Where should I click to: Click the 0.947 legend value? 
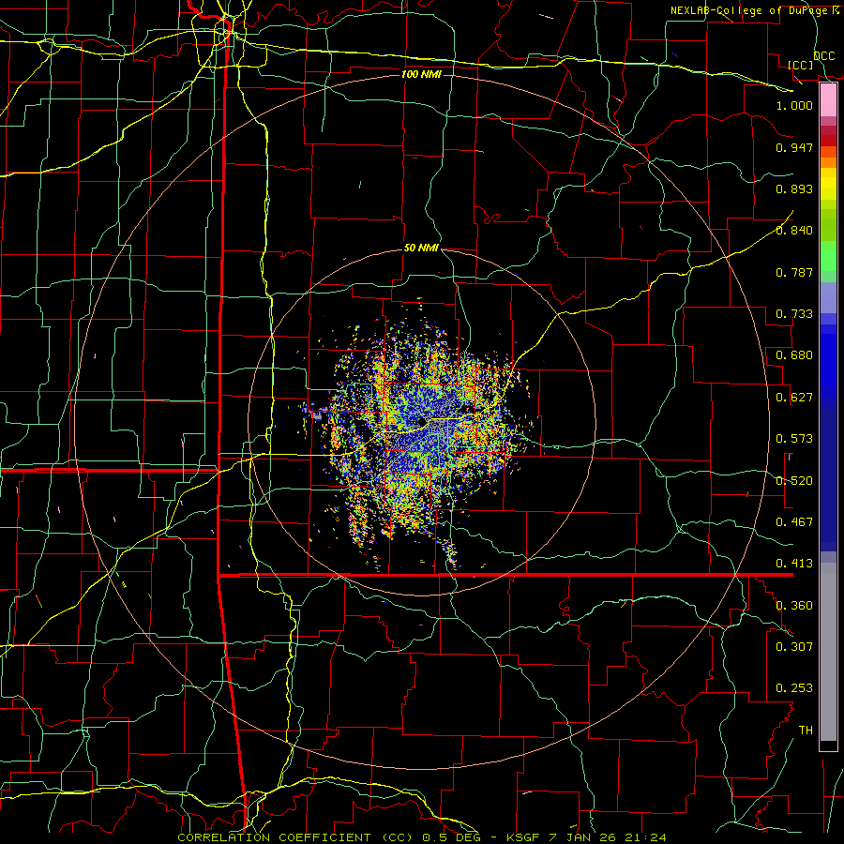[x=794, y=147]
